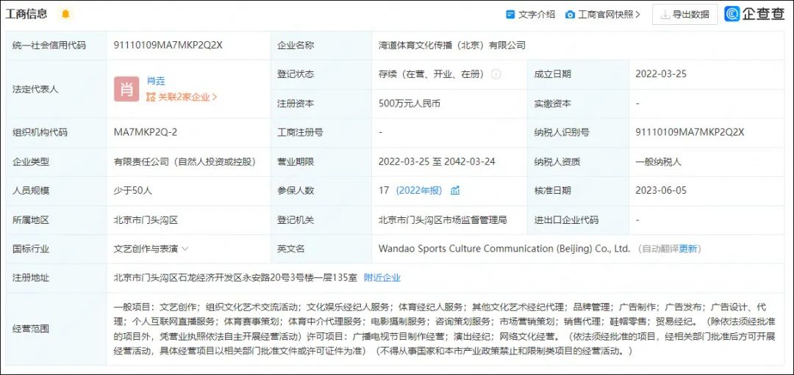Screen dimensions: 794x375
Task: Open the 附近企业 link
Action: (382, 277)
